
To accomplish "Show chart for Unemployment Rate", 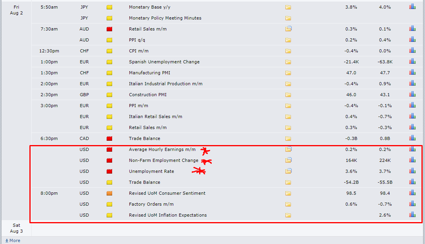I will pos(412,171).
